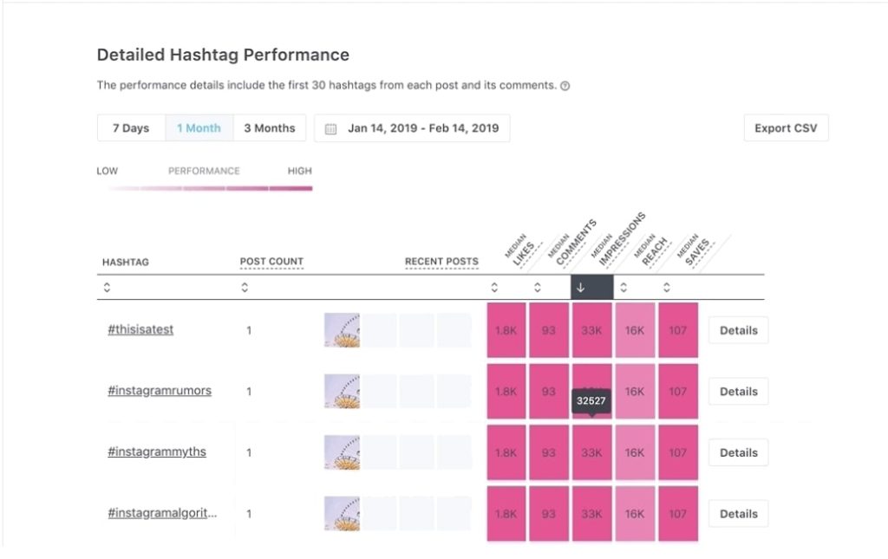Sort by Post Count column arrows
Screen dimensions: 888x559
(x=245, y=288)
